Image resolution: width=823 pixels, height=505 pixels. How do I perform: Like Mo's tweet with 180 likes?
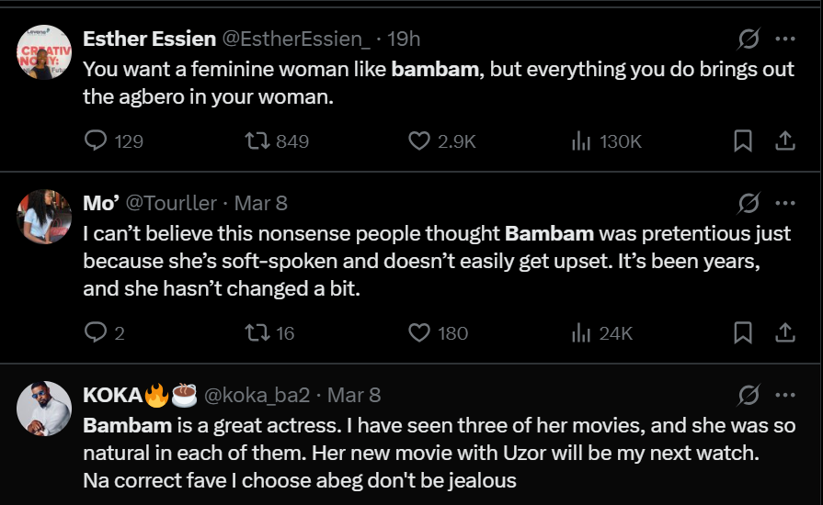coord(419,332)
